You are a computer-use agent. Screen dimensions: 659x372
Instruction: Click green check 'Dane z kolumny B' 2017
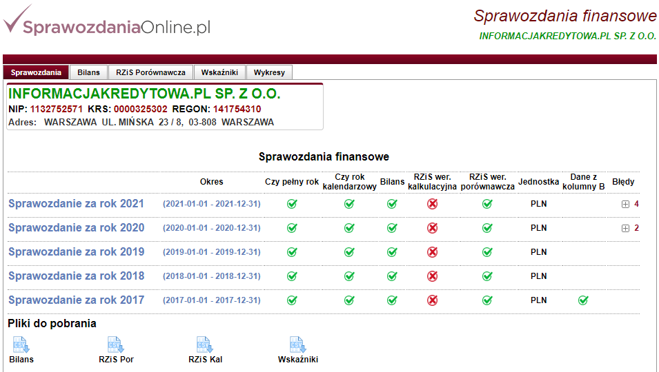pyautogui.click(x=583, y=300)
